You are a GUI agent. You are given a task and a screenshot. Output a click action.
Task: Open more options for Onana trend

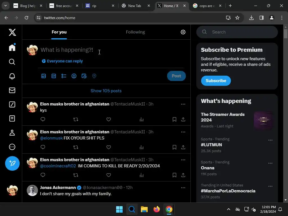[270, 163]
